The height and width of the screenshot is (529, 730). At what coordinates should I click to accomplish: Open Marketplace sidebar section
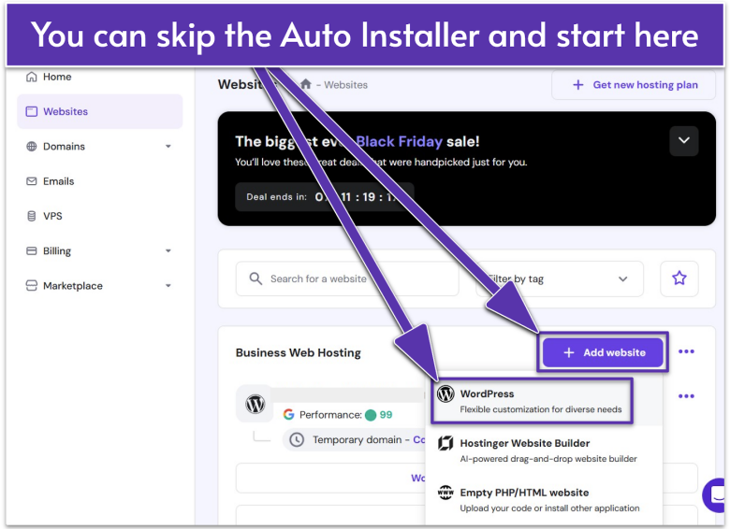[x=99, y=286]
